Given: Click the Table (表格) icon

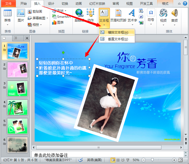Looking at the screenshot, I should coord(8,13).
